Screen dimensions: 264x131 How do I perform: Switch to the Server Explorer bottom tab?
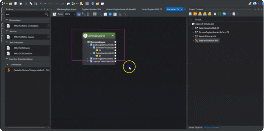tap(195, 127)
